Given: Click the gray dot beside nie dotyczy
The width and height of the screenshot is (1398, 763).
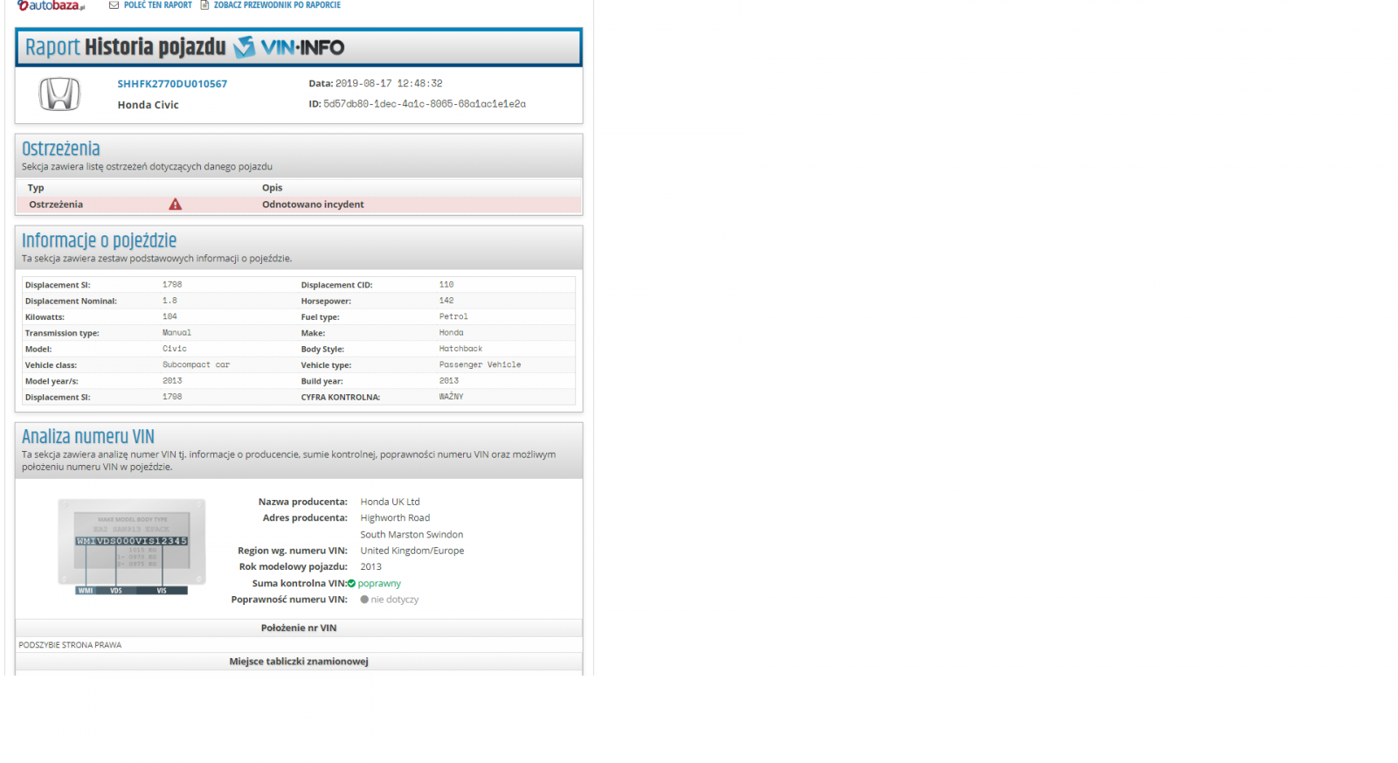Looking at the screenshot, I should click(x=364, y=600).
